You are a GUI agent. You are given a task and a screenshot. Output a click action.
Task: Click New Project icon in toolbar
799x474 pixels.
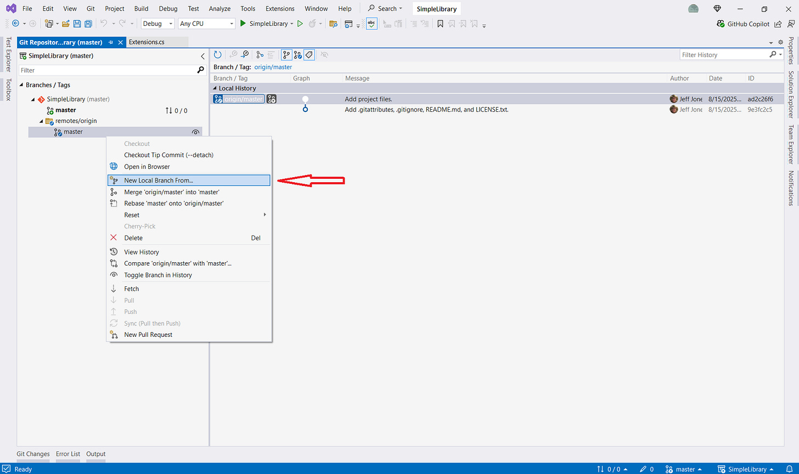[x=49, y=24]
